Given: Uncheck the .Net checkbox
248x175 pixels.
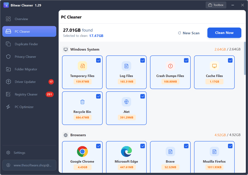Looking at the screenshot, I should point(143,96).
